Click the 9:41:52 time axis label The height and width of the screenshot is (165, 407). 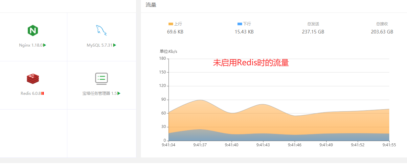click(x=358, y=145)
